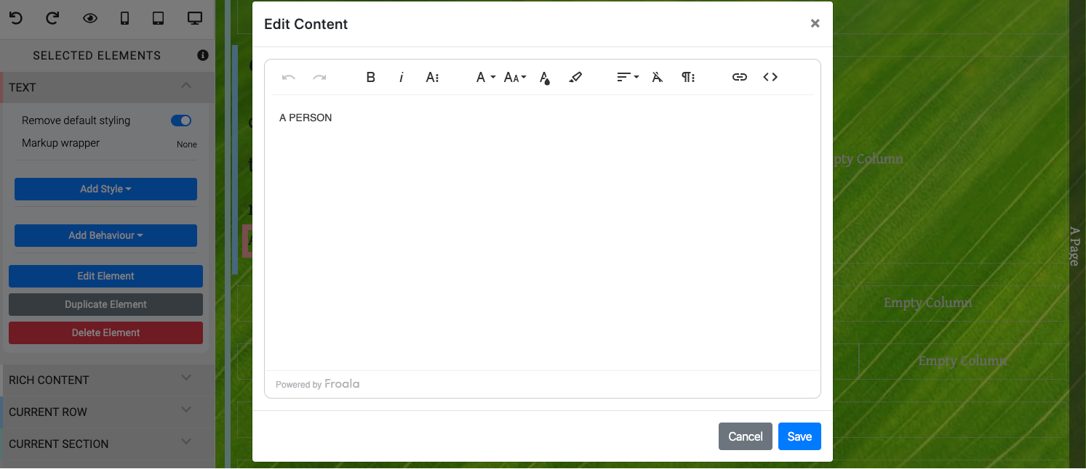Viewport: 1086px width, 469px height.
Task: Click the insert link icon
Action: point(740,77)
